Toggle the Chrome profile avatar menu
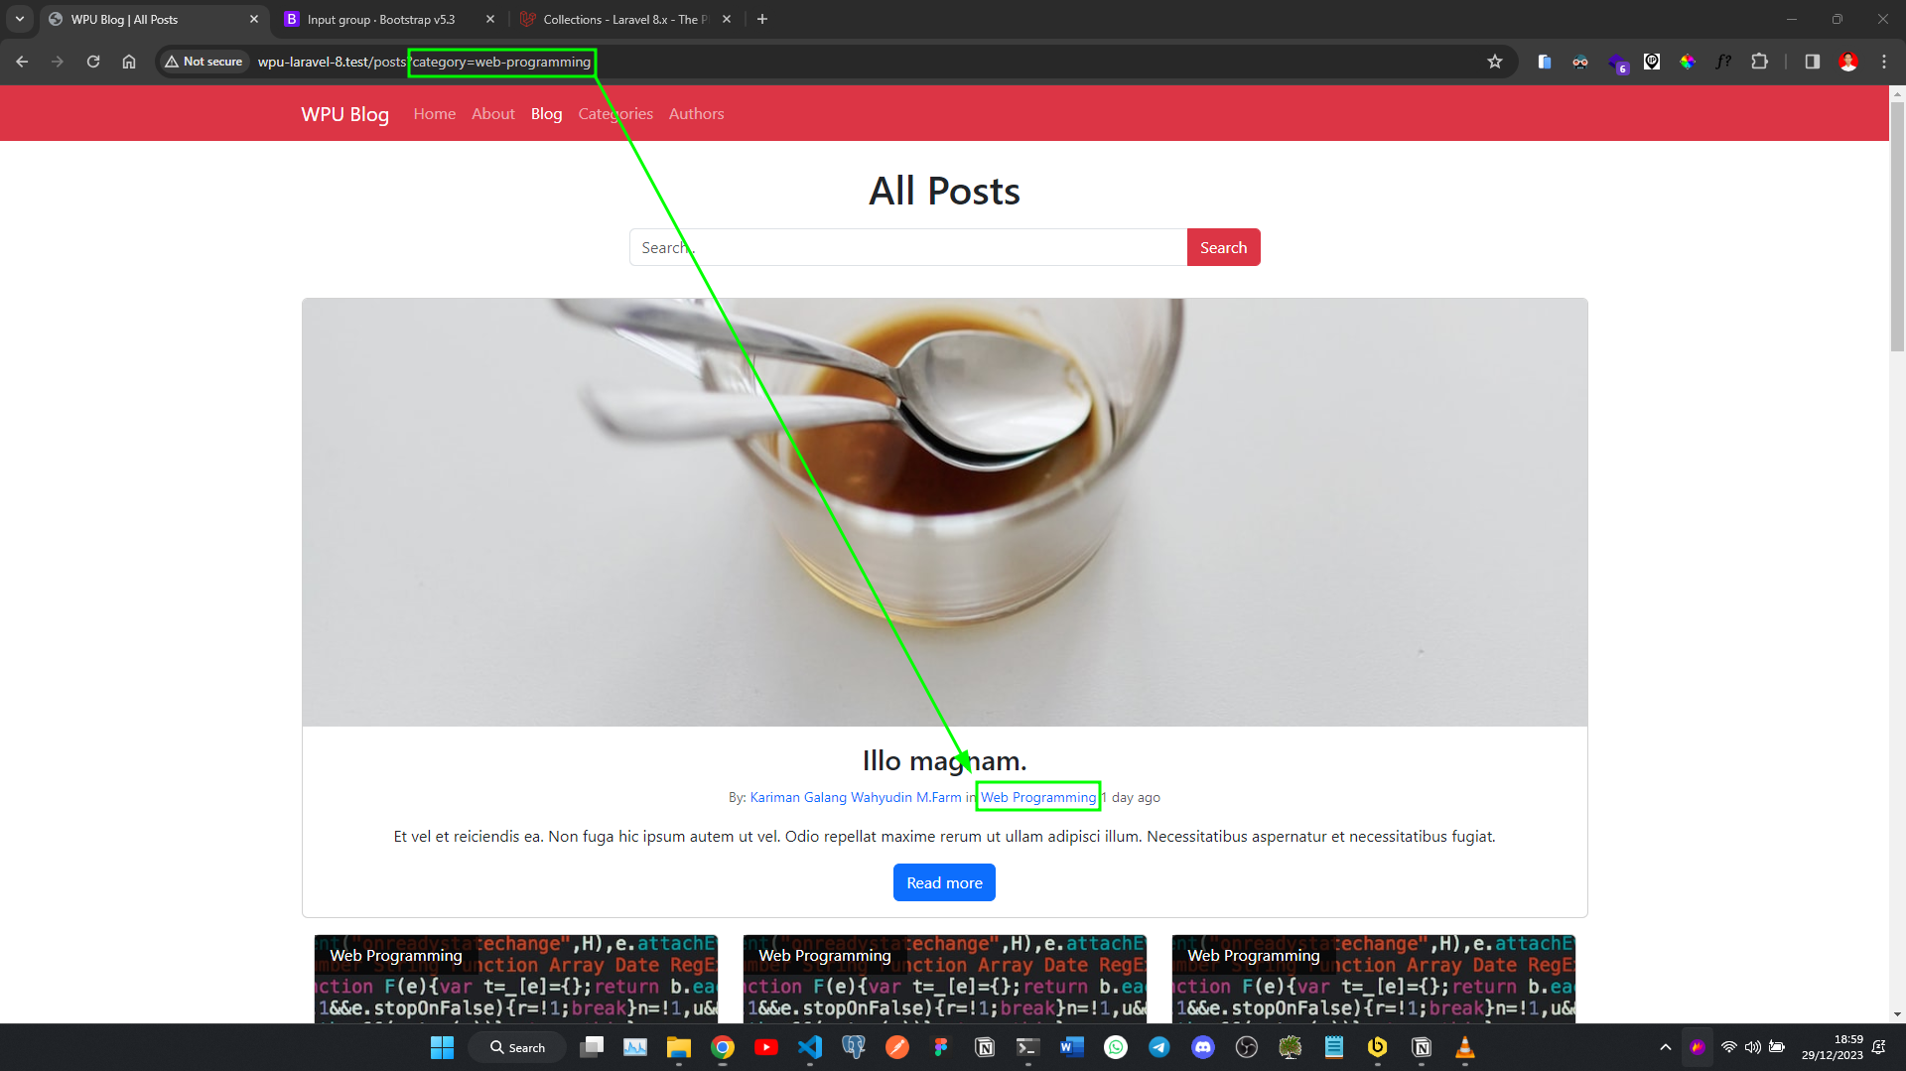 coord(1848,62)
